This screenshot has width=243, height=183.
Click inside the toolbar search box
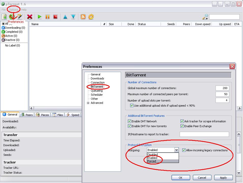tap(224, 17)
